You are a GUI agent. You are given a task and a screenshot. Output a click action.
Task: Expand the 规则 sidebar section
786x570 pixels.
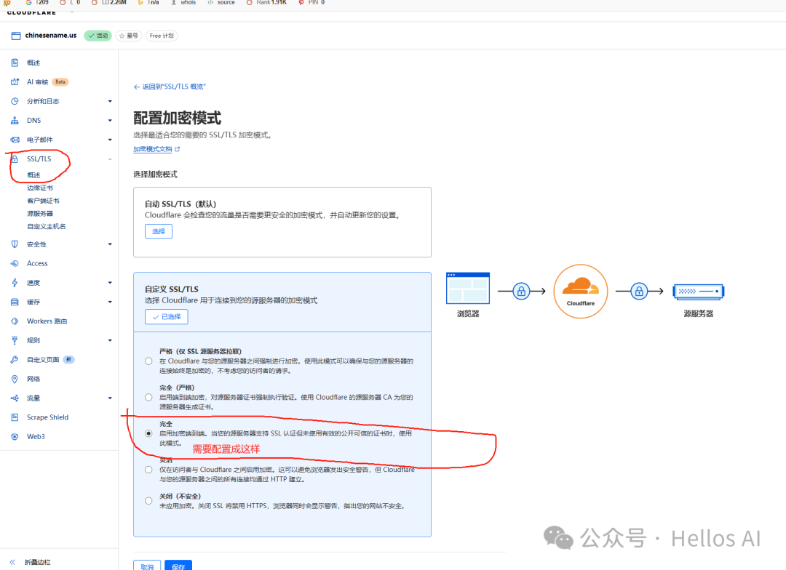110,340
